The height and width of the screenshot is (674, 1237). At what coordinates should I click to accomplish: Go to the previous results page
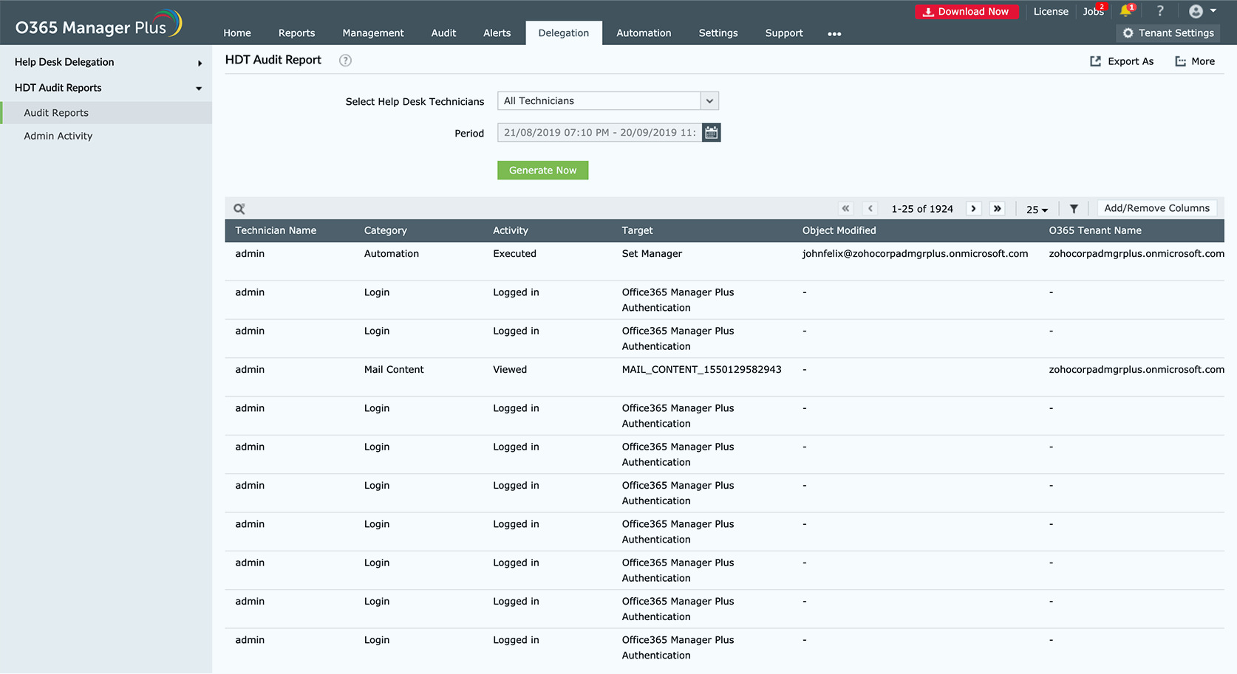point(870,209)
